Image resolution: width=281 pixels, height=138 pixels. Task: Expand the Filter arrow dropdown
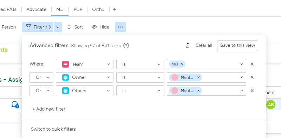click(58, 27)
